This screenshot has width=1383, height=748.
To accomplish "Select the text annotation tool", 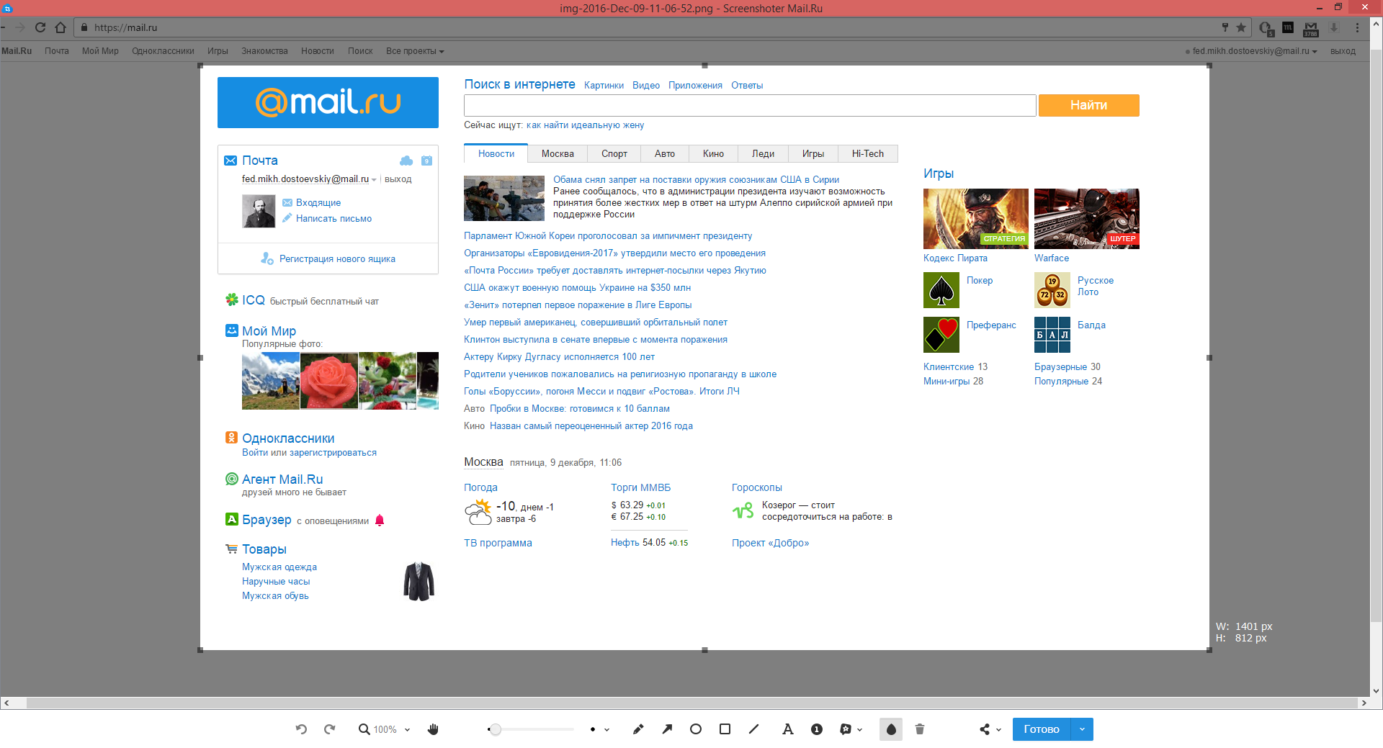I will click(x=788, y=729).
